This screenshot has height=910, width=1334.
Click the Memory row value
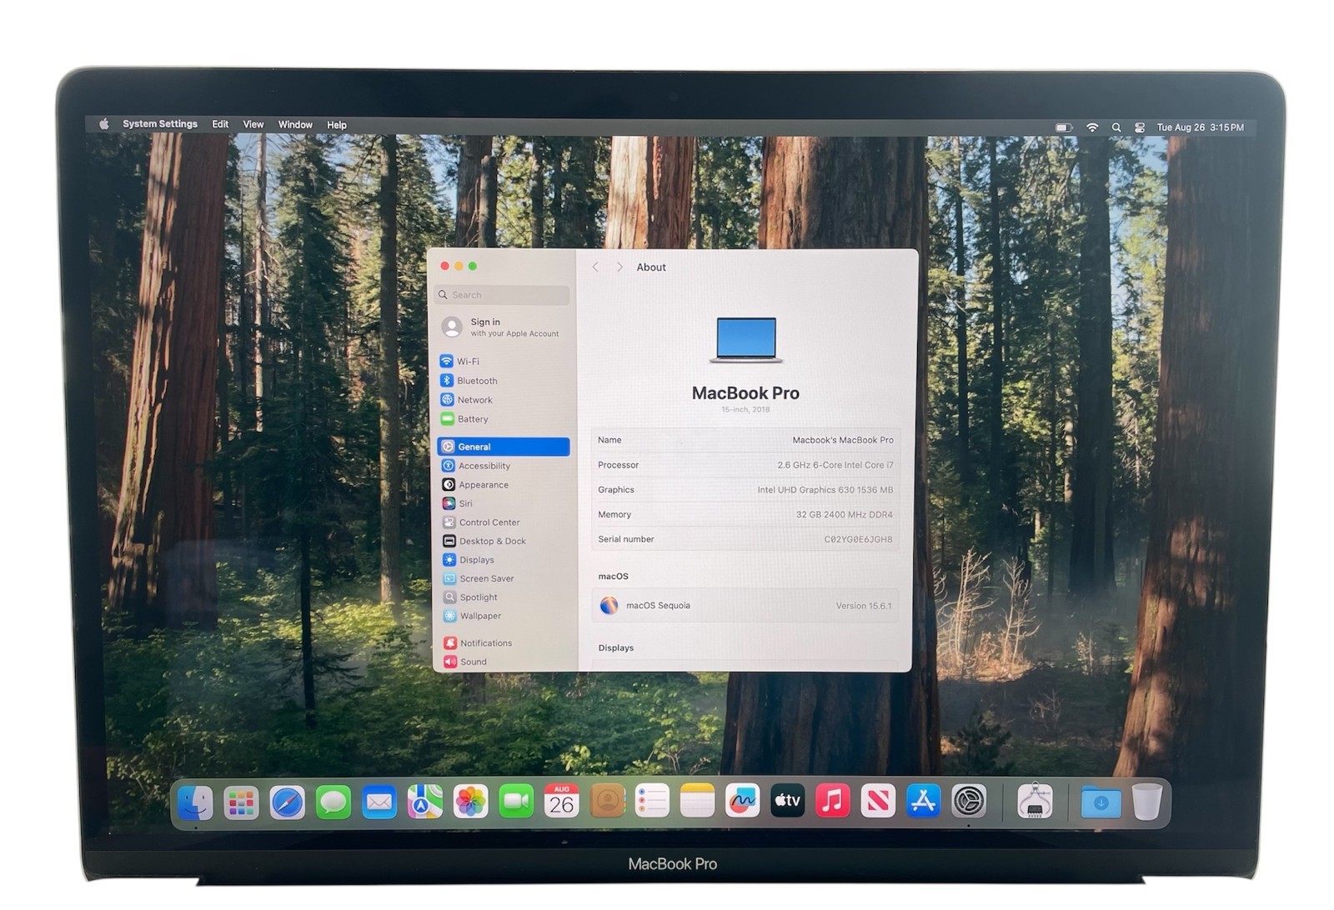coord(844,515)
